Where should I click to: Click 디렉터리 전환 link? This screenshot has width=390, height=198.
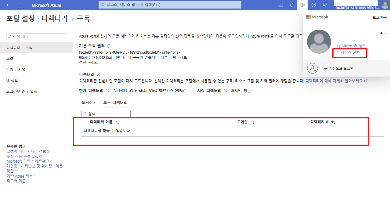348,52
